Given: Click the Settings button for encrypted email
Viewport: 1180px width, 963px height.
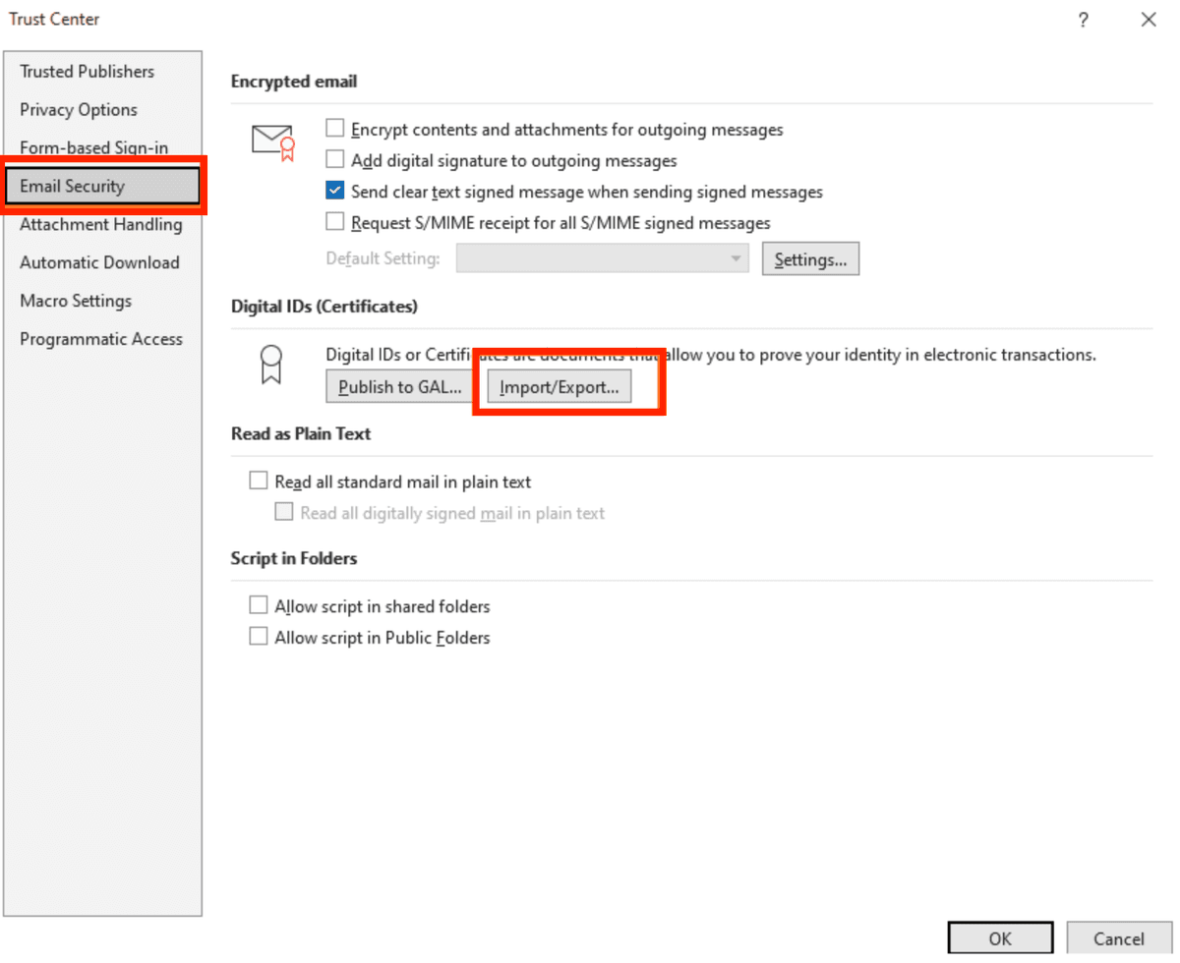Looking at the screenshot, I should 810,257.
